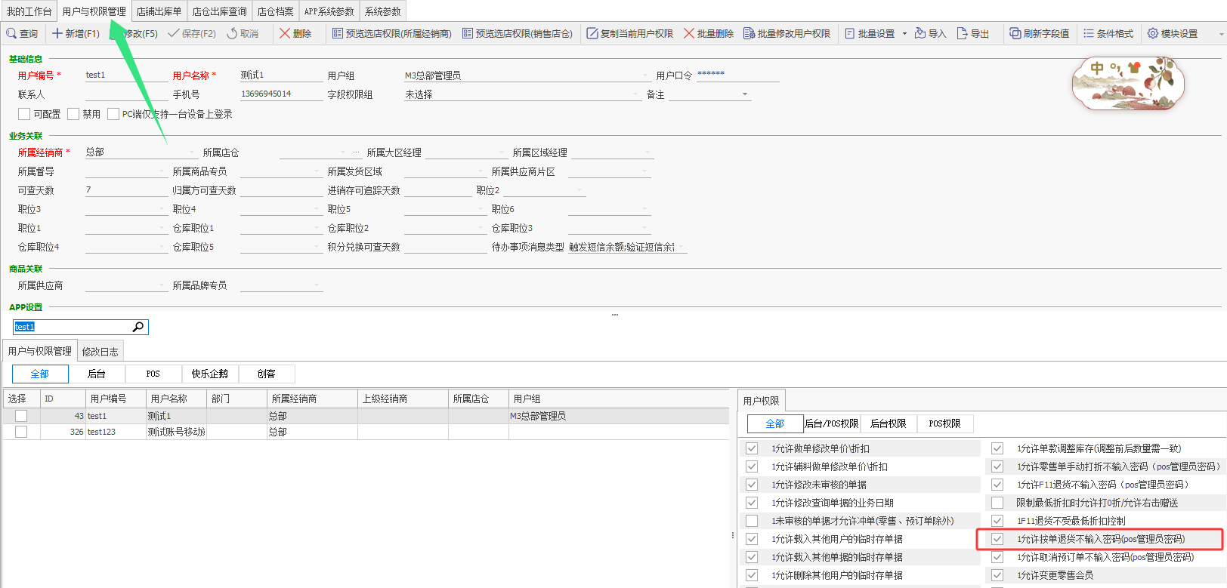Select the POS权限 filter tab

[944, 423]
